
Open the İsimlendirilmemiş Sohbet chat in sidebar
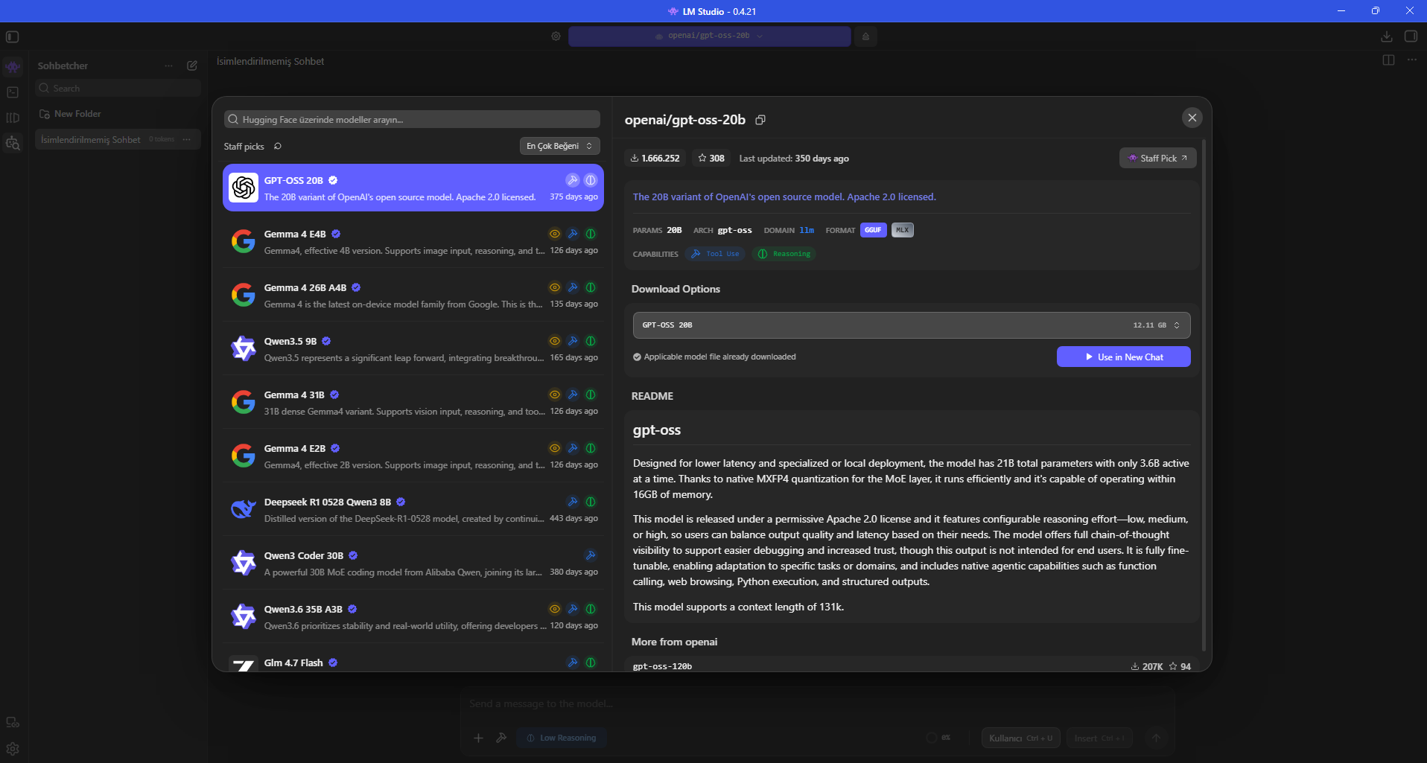[x=118, y=139]
